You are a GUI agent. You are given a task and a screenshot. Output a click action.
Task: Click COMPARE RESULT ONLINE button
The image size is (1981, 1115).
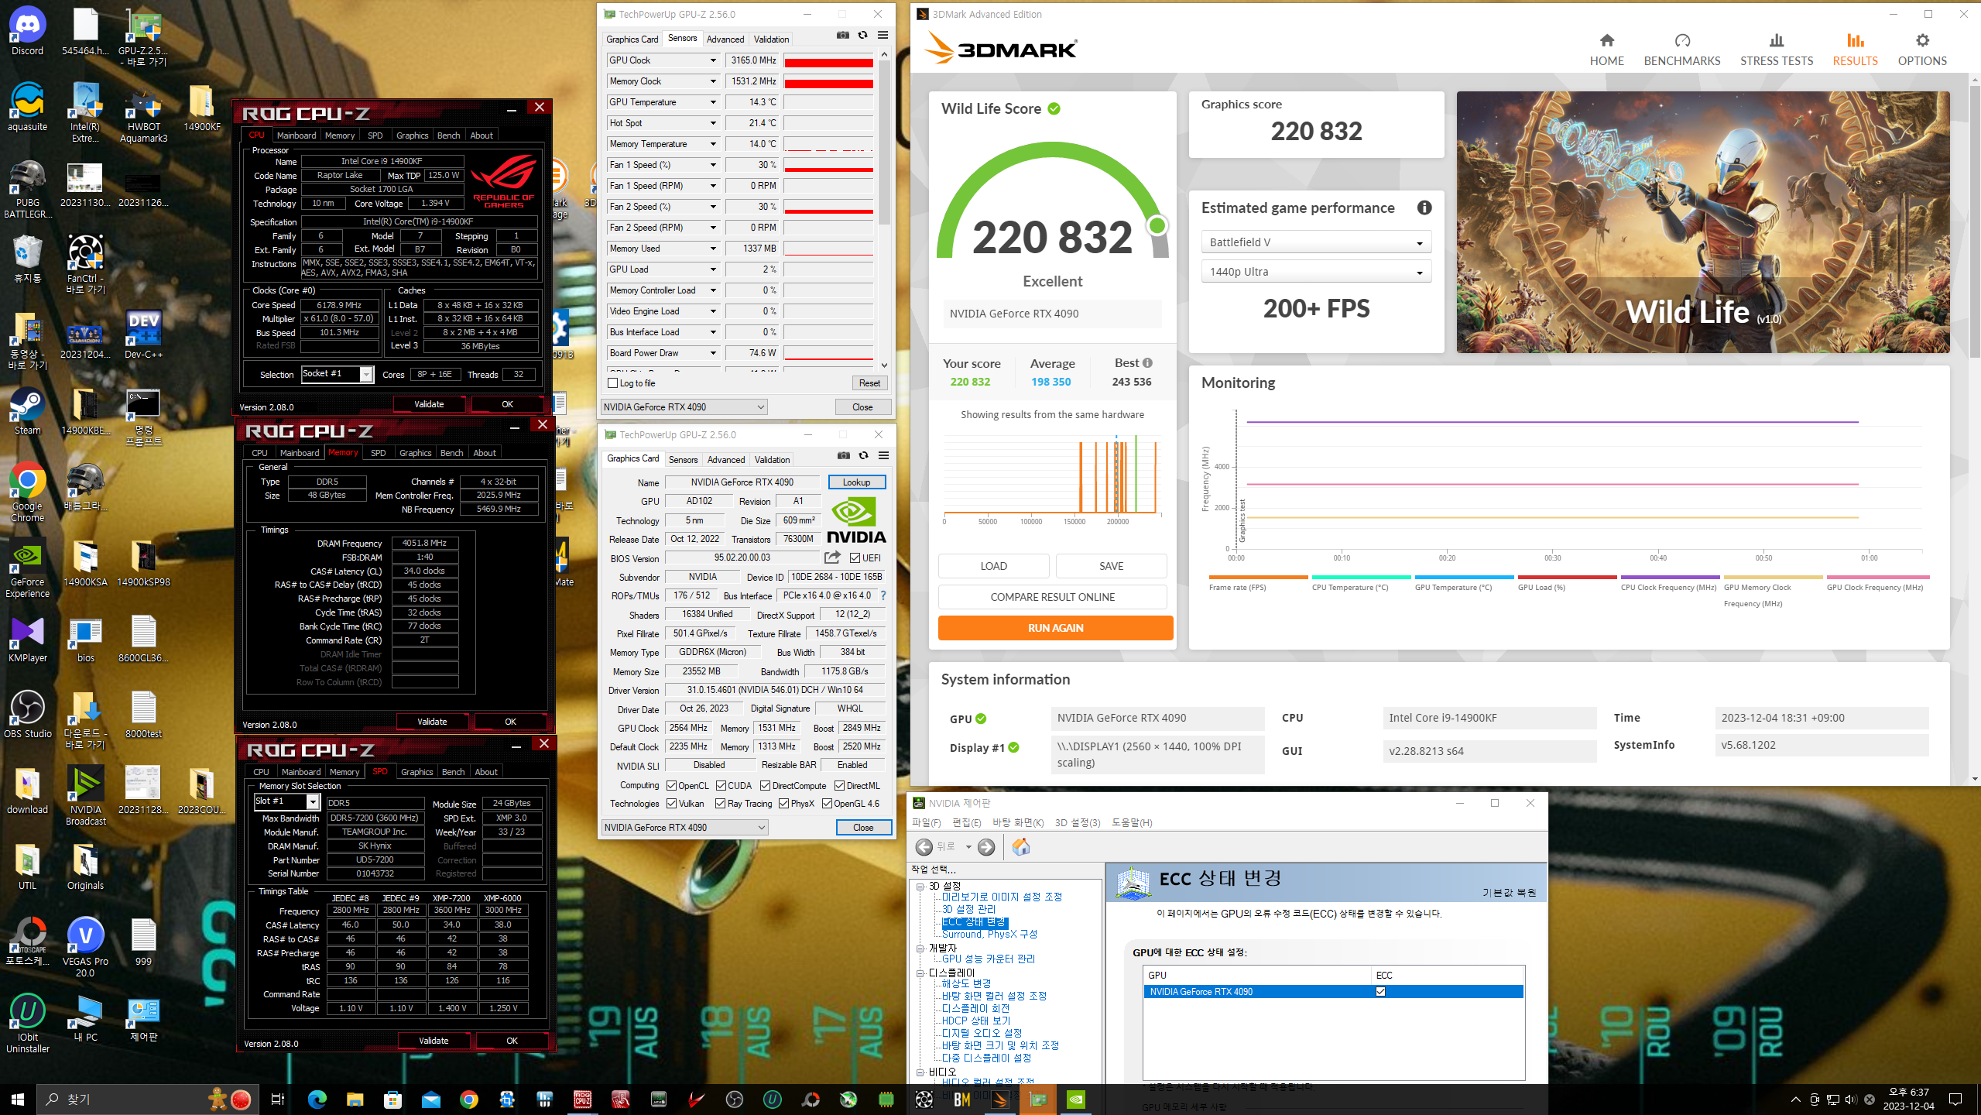click(x=1052, y=597)
